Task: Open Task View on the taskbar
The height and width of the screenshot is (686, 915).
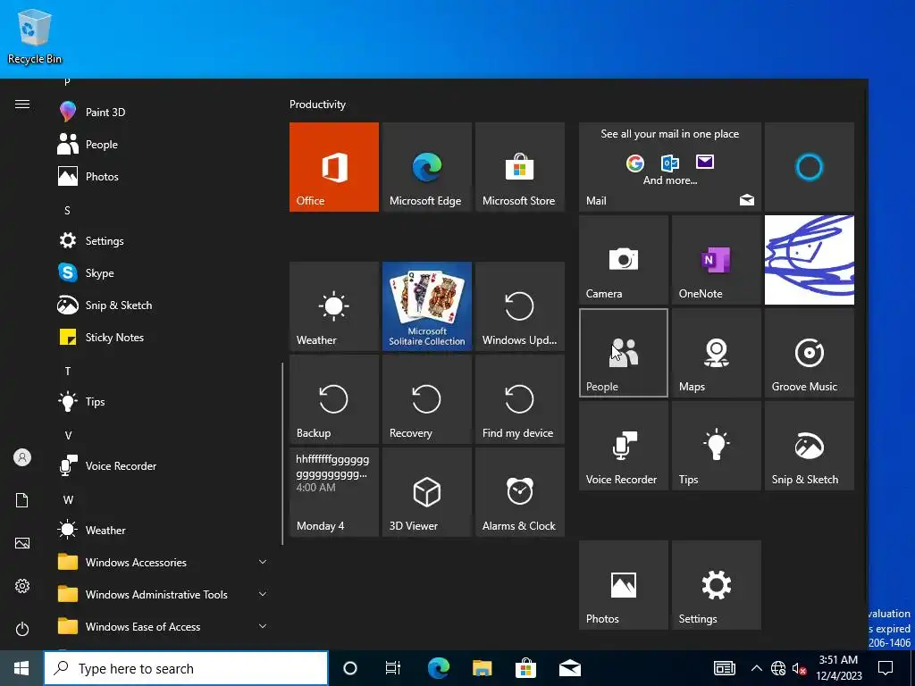Action: [x=393, y=668]
